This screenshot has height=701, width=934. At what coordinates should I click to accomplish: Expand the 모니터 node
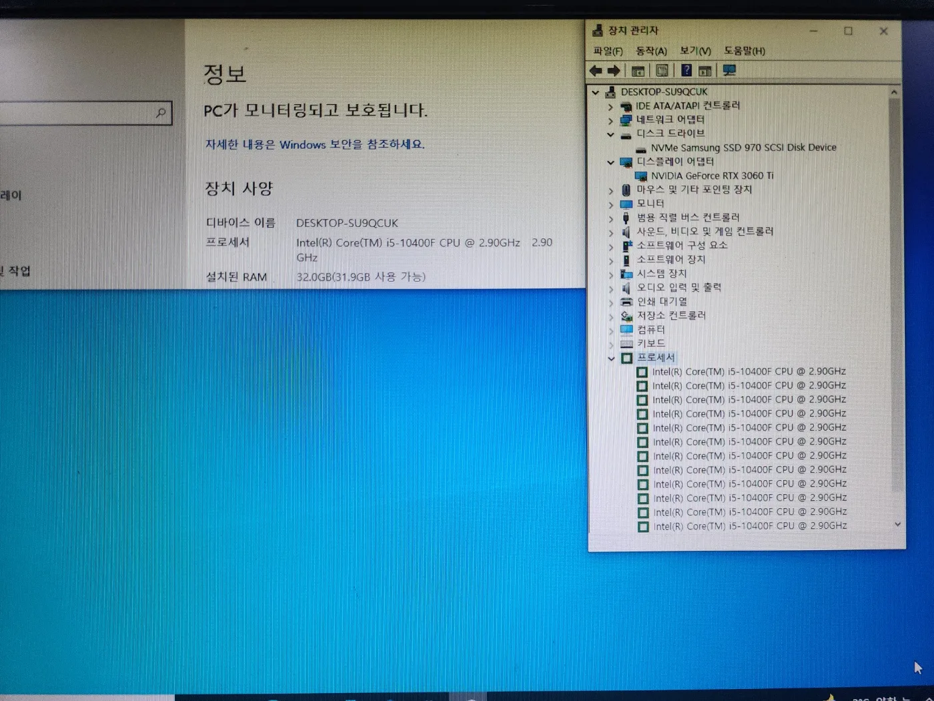coord(610,204)
